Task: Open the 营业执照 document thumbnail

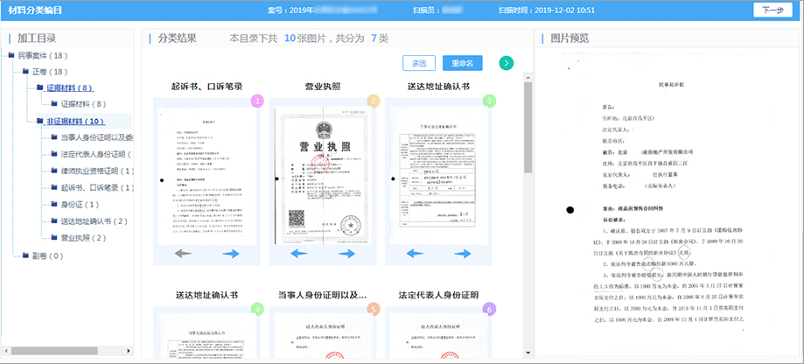Action: 322,171
